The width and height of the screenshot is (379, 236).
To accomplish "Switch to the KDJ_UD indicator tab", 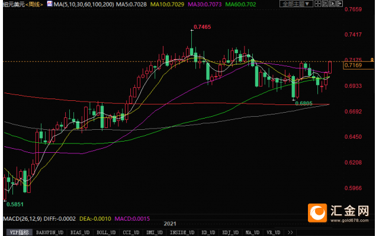I will pyautogui.click(x=230, y=232).
